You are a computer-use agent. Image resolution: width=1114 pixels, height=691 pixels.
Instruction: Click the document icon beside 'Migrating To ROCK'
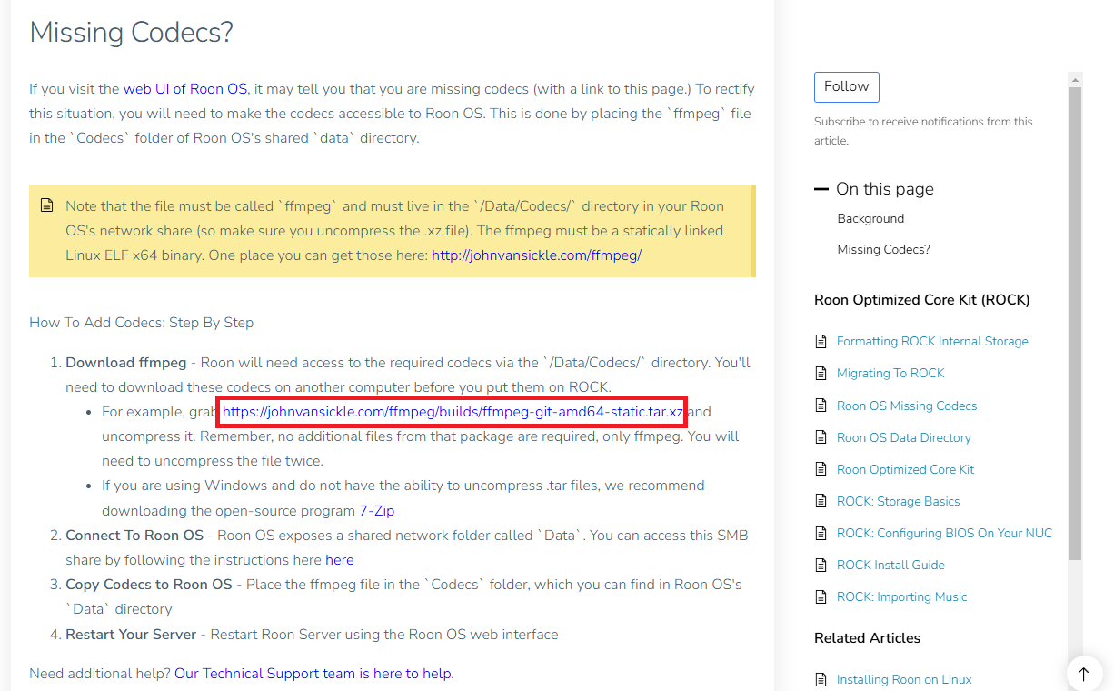[821, 374]
